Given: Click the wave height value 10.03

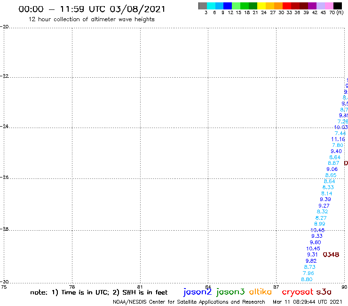Looking at the screenshot, I should click(x=340, y=127).
